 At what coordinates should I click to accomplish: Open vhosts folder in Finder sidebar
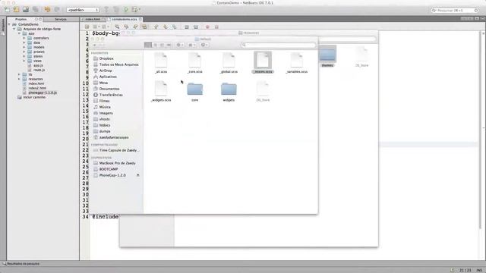pyautogui.click(x=104, y=119)
